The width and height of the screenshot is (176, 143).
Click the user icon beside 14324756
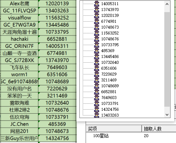click(x=97, y=109)
